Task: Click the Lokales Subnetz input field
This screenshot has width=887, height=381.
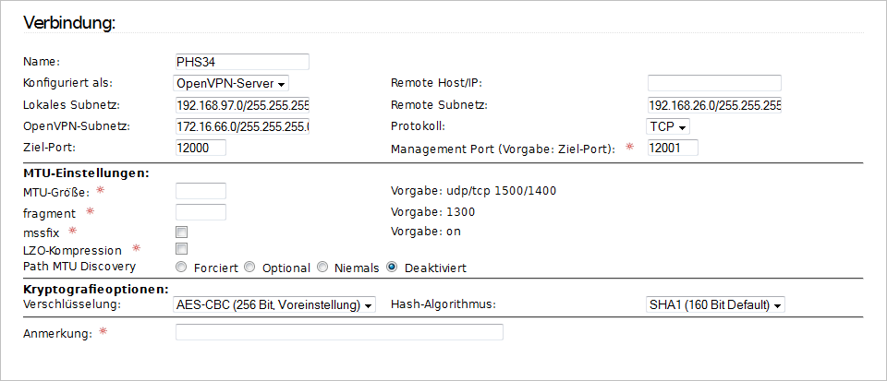Action: (241, 105)
